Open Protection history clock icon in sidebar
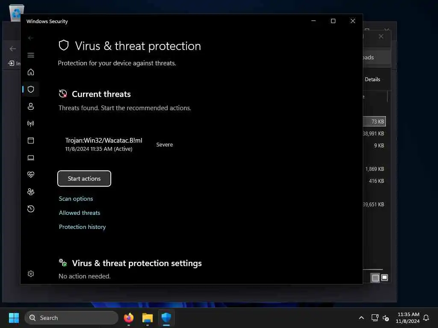 point(31,209)
